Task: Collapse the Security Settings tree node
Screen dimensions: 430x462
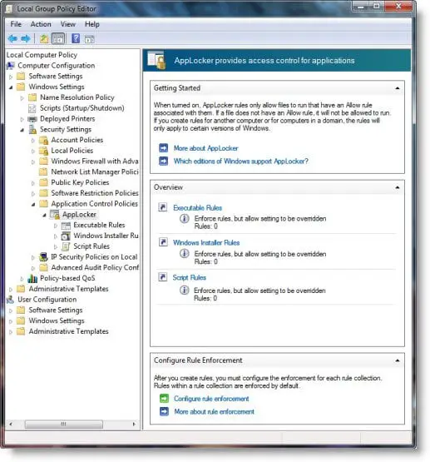Action: 22,130
